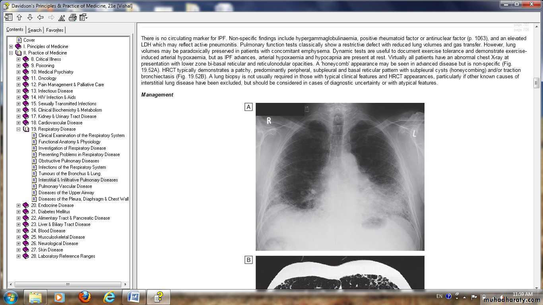The width and height of the screenshot is (543, 305).
Task: Open Obstructive Pulmonary Diseases topic
Action: tap(69, 161)
